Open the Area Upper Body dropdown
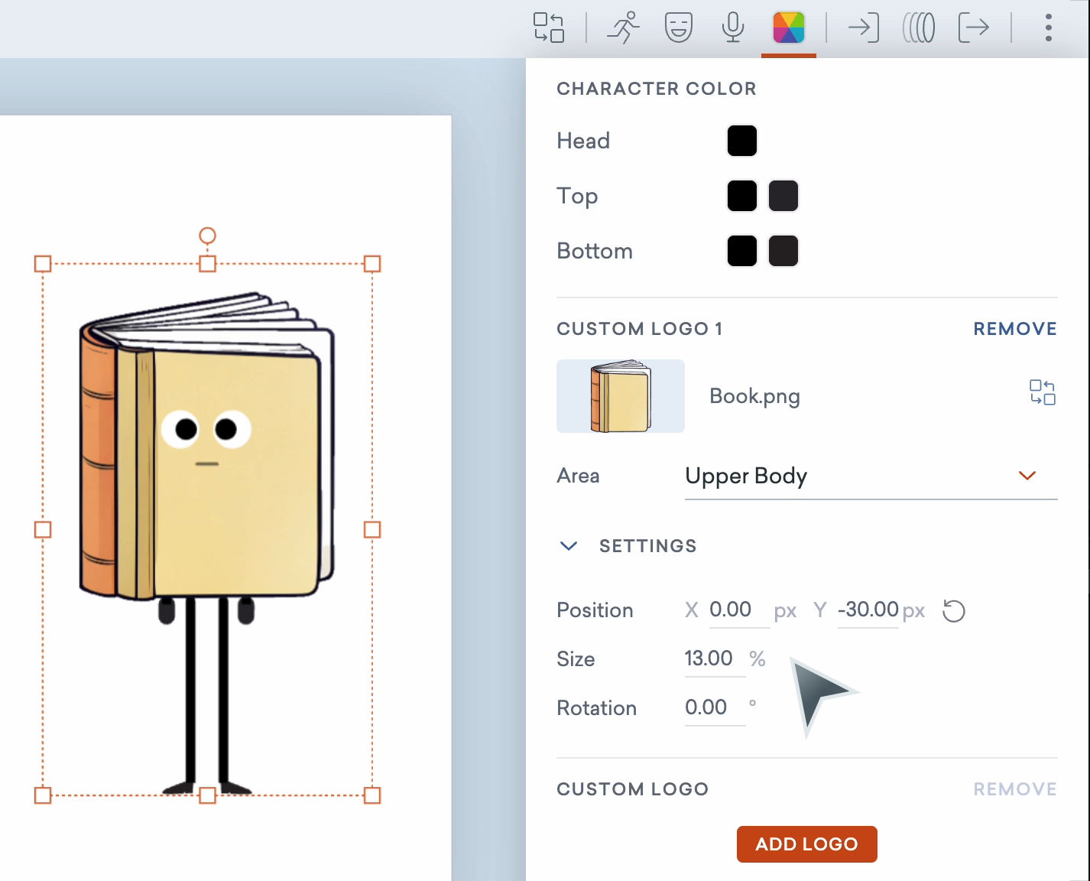The height and width of the screenshot is (881, 1090). [x=871, y=476]
